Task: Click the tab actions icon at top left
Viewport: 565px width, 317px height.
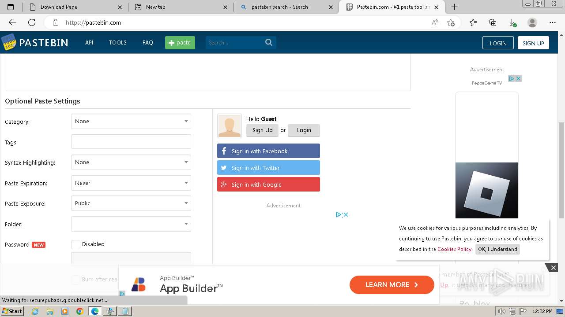Action: pos(11,7)
